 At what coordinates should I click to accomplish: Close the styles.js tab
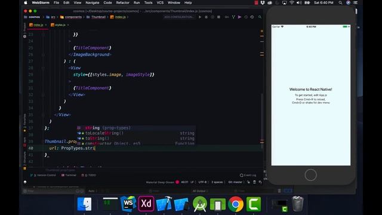68,25
